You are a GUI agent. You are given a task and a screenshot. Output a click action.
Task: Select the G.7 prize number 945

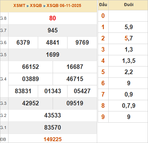[x=53, y=30]
